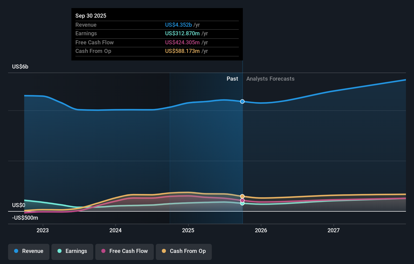Select the pink Free Cash Flow chart marker
Image resolution: width=414 pixels, height=264 pixels.
[242, 200]
